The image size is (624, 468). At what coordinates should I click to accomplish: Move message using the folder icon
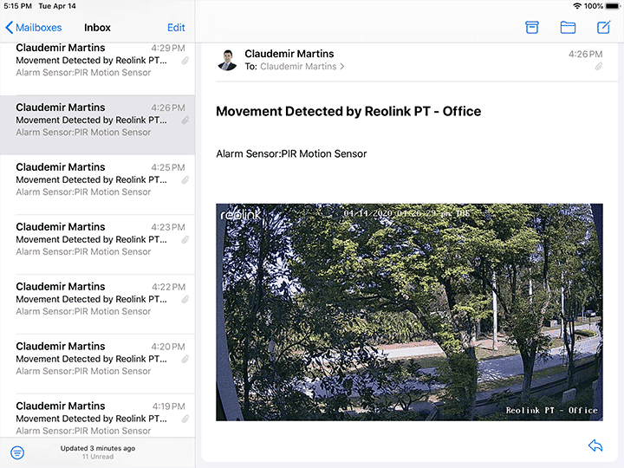pyautogui.click(x=568, y=28)
